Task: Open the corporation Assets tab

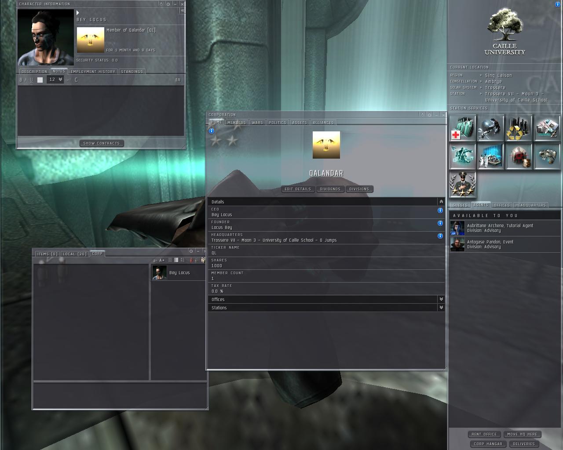Action: tap(300, 123)
